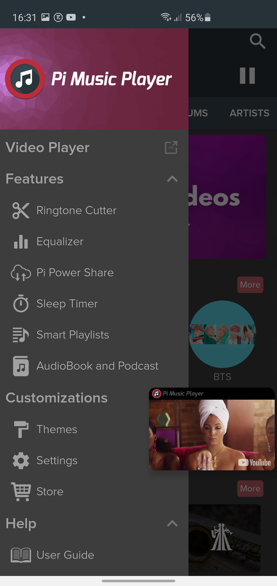Open Themes customization entry
The width and height of the screenshot is (277, 586).
tap(57, 429)
